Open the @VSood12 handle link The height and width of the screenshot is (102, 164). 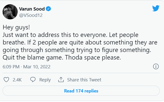point(30,15)
